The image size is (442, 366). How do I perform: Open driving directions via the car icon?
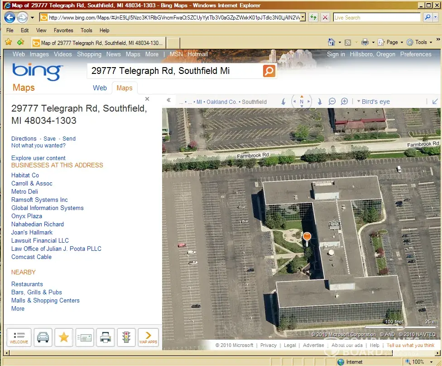pyautogui.click(x=43, y=337)
